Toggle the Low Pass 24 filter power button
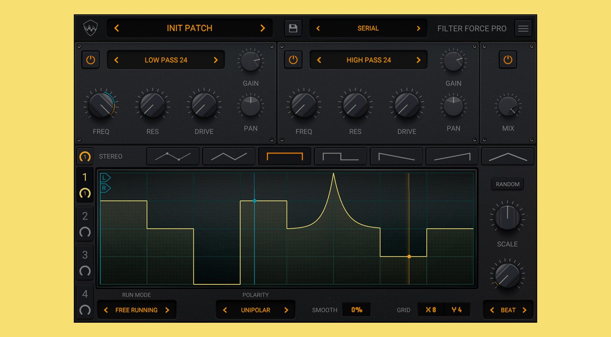611x337 pixels. pyautogui.click(x=90, y=60)
